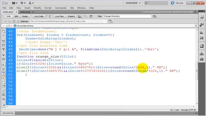Image resolution: width=206 pixels, height=116 pixels.
Task: Go to previous item with 1/2 left arrow
Action: [x=4, y=26]
